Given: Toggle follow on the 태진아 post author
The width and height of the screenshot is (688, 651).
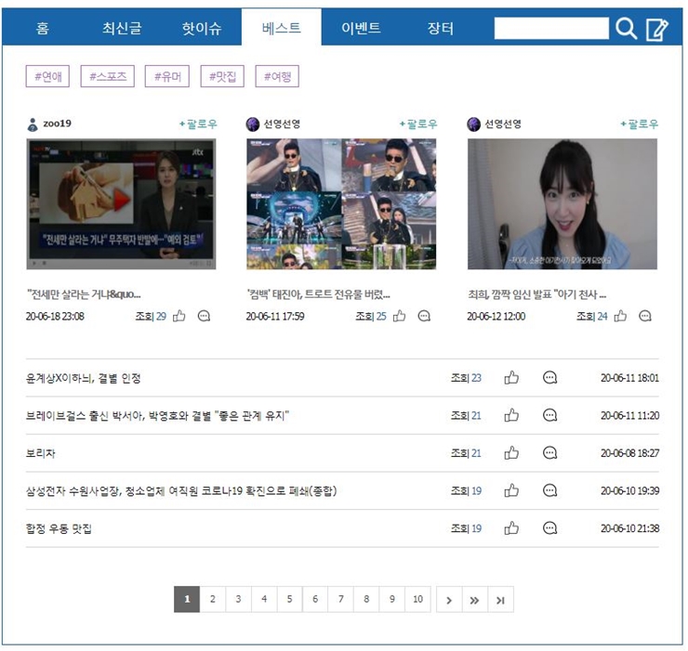Looking at the screenshot, I should click(x=417, y=124).
